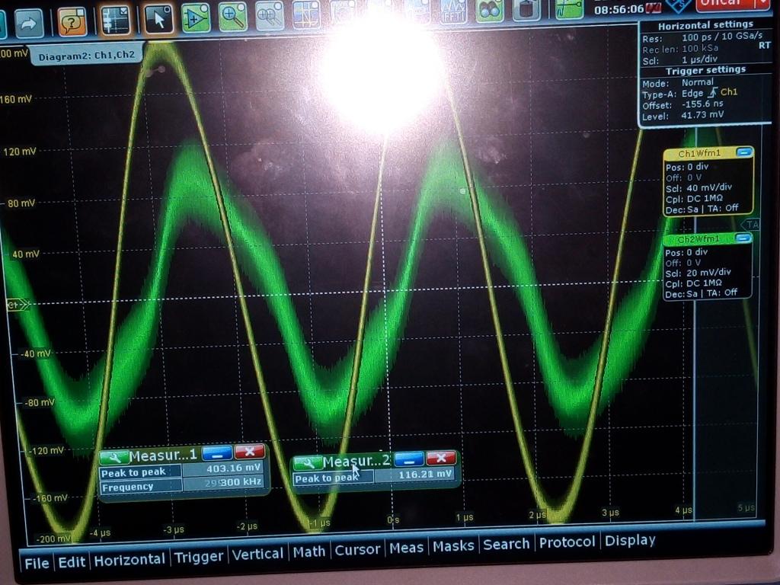Open the Protocol menu
This screenshot has height=585, width=780.
coord(567,542)
